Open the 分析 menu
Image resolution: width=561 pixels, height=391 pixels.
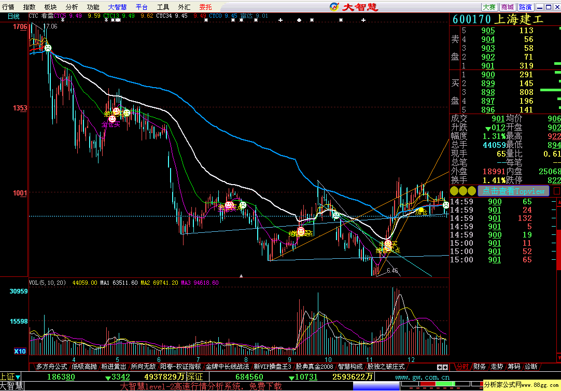pos(72,7)
